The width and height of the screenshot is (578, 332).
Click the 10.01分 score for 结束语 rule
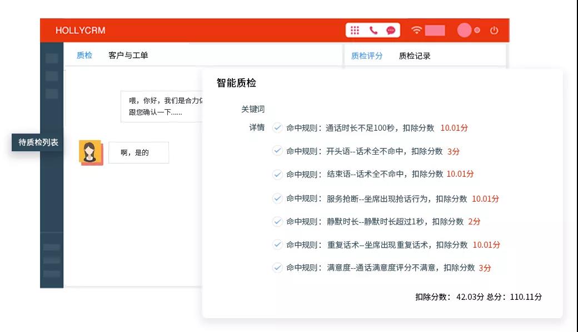point(460,174)
